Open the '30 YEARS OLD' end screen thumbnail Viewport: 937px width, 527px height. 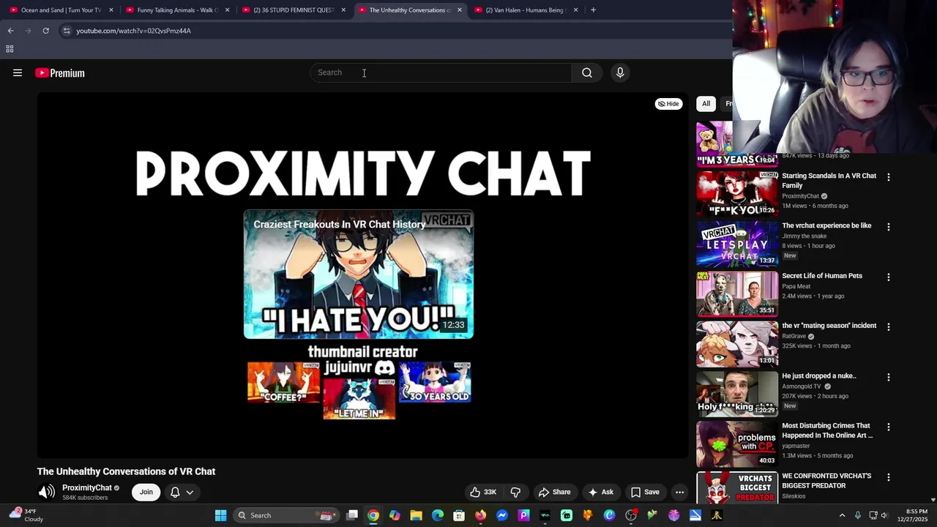click(x=435, y=382)
